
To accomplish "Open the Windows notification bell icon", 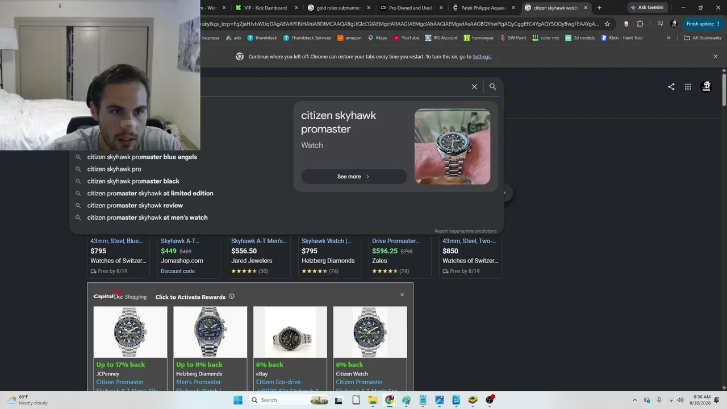I will pyautogui.click(x=717, y=400).
